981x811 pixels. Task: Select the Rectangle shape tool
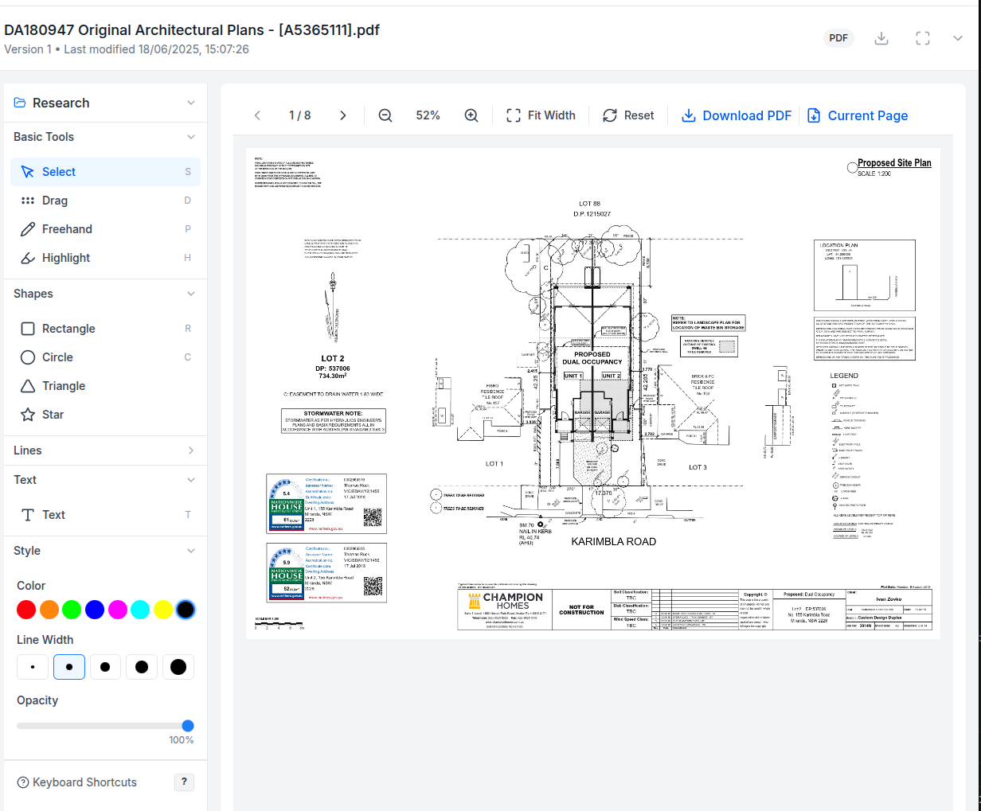(68, 329)
